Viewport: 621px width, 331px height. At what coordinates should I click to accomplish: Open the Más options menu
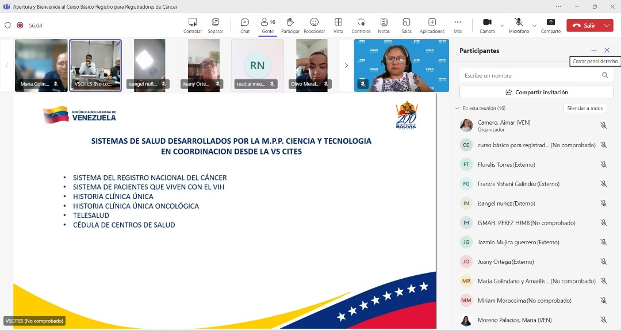[x=458, y=25]
